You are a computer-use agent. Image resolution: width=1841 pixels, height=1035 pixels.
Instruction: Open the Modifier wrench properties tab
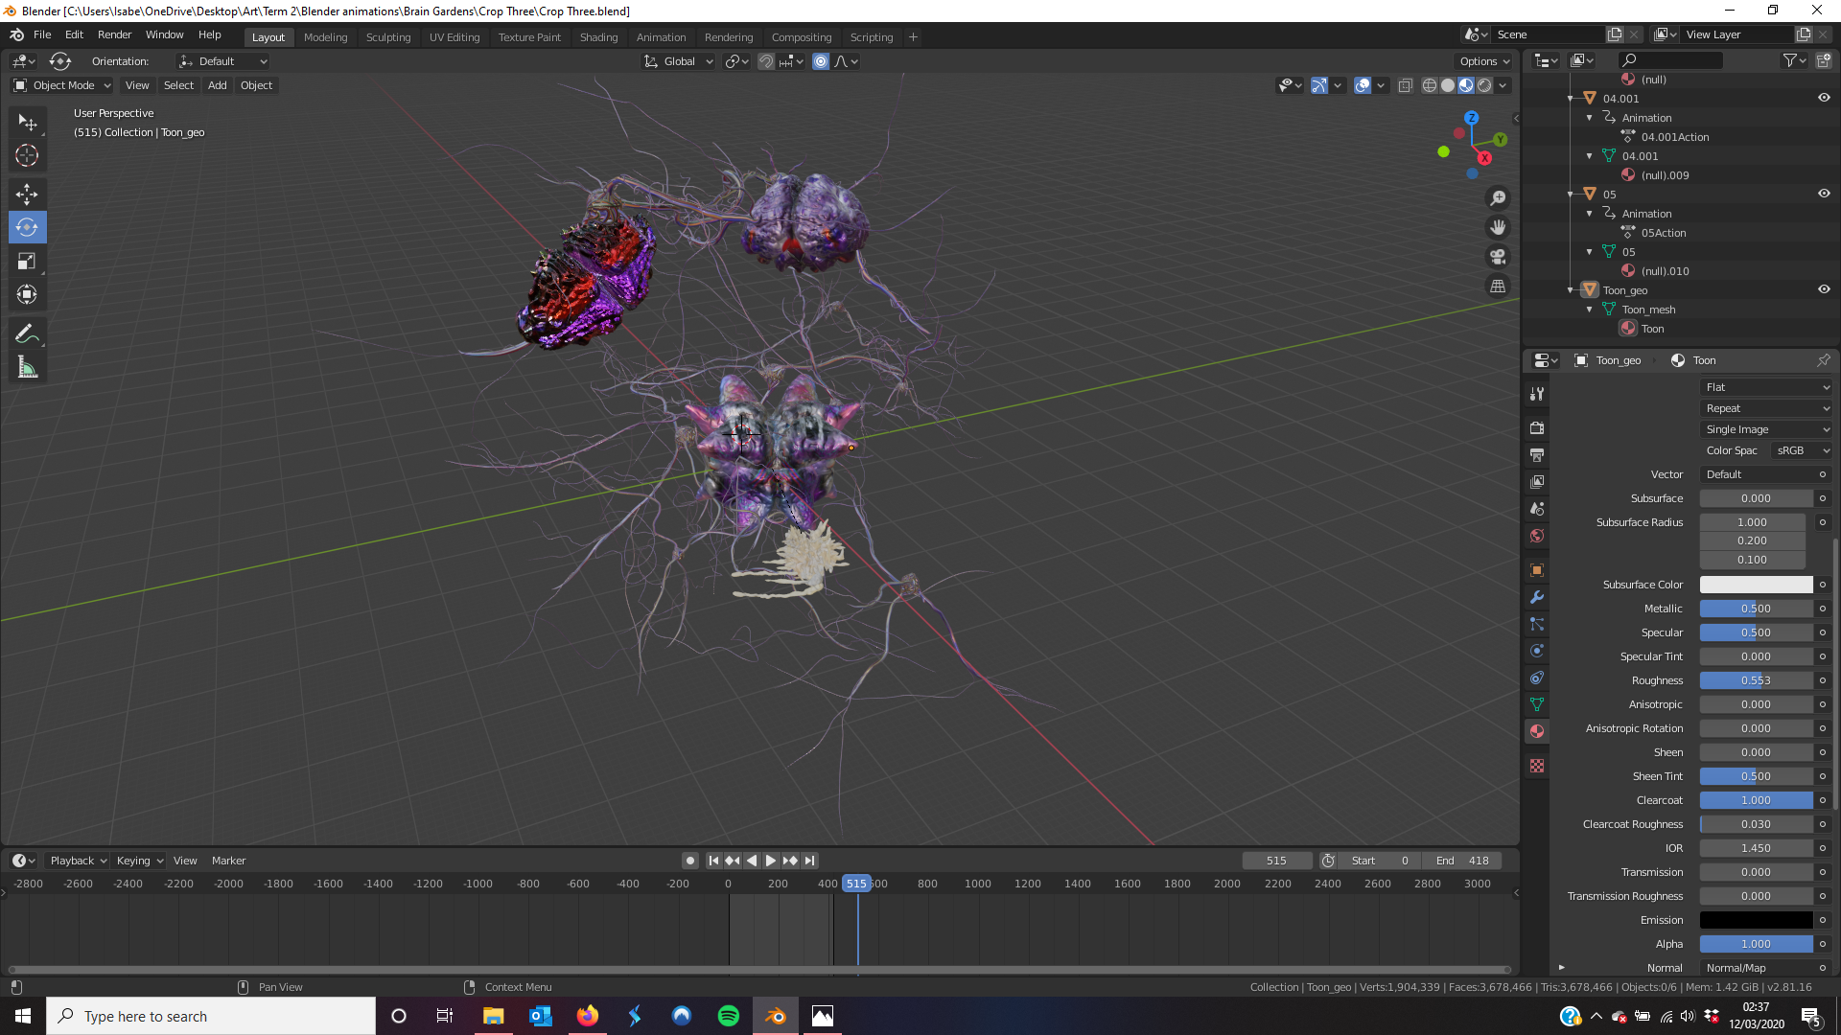coord(1537,597)
